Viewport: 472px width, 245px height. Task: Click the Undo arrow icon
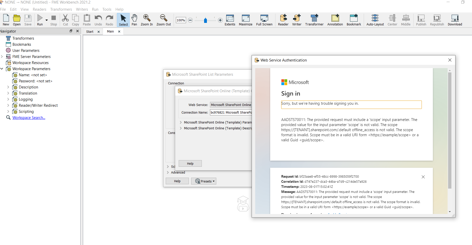(98, 20)
